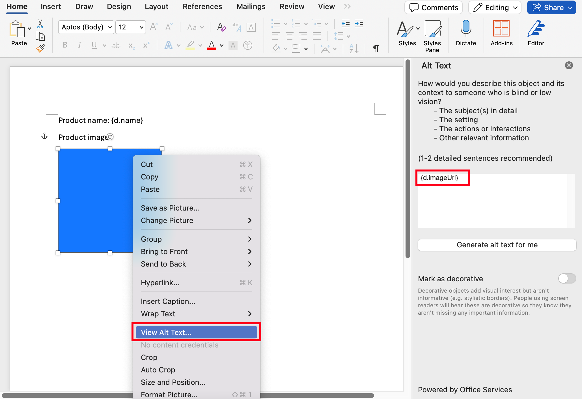582x399 pixels.
Task: Open the Editor tool
Action: [536, 29]
